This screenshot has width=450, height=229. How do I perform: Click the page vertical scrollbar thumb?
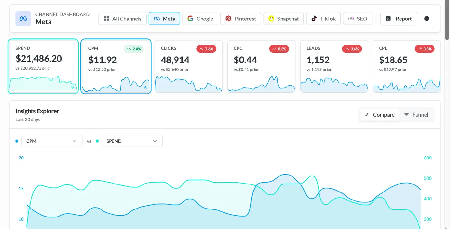coord(447,20)
